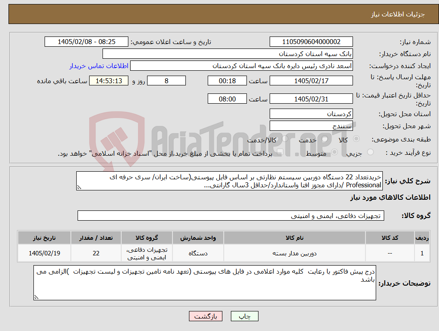Click the goods group field تجهیزات دفاعی
The width and height of the screenshot is (439, 331).
click(231, 215)
